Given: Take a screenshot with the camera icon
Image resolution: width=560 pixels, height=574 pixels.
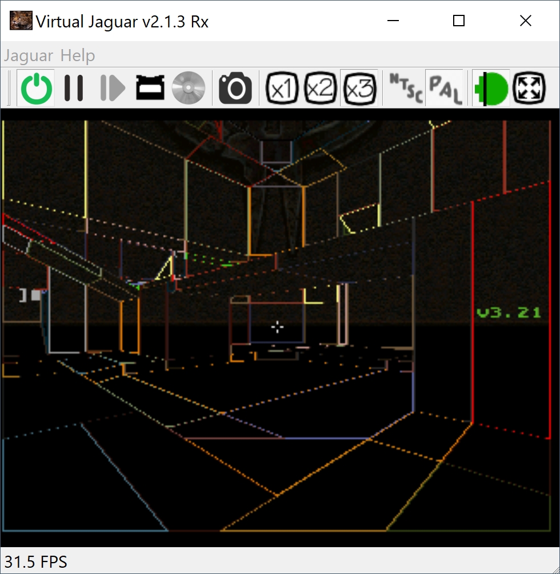Looking at the screenshot, I should [235, 88].
